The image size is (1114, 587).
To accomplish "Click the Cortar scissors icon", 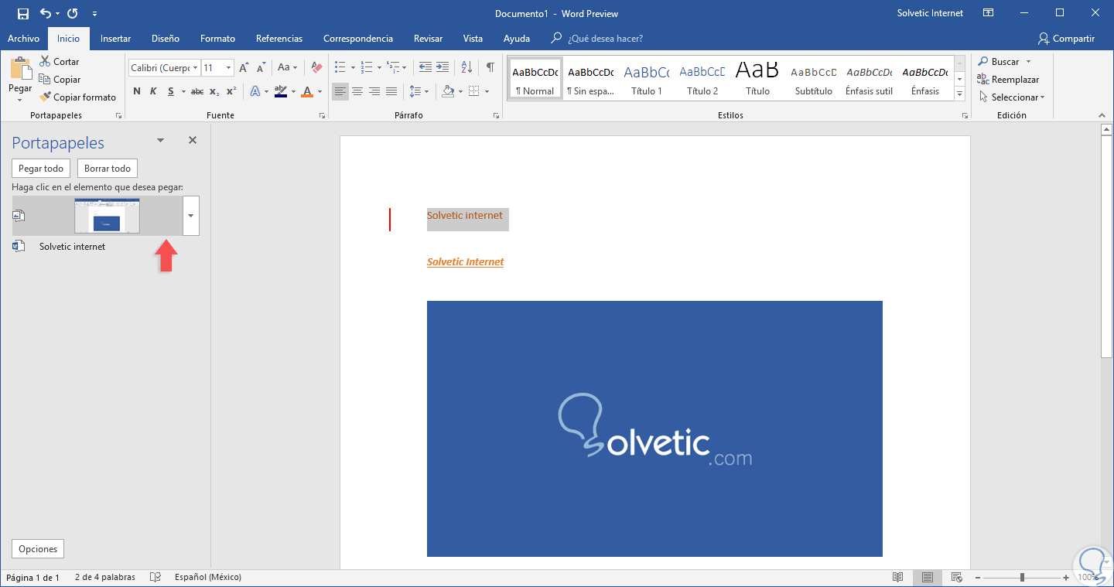I will coord(46,62).
